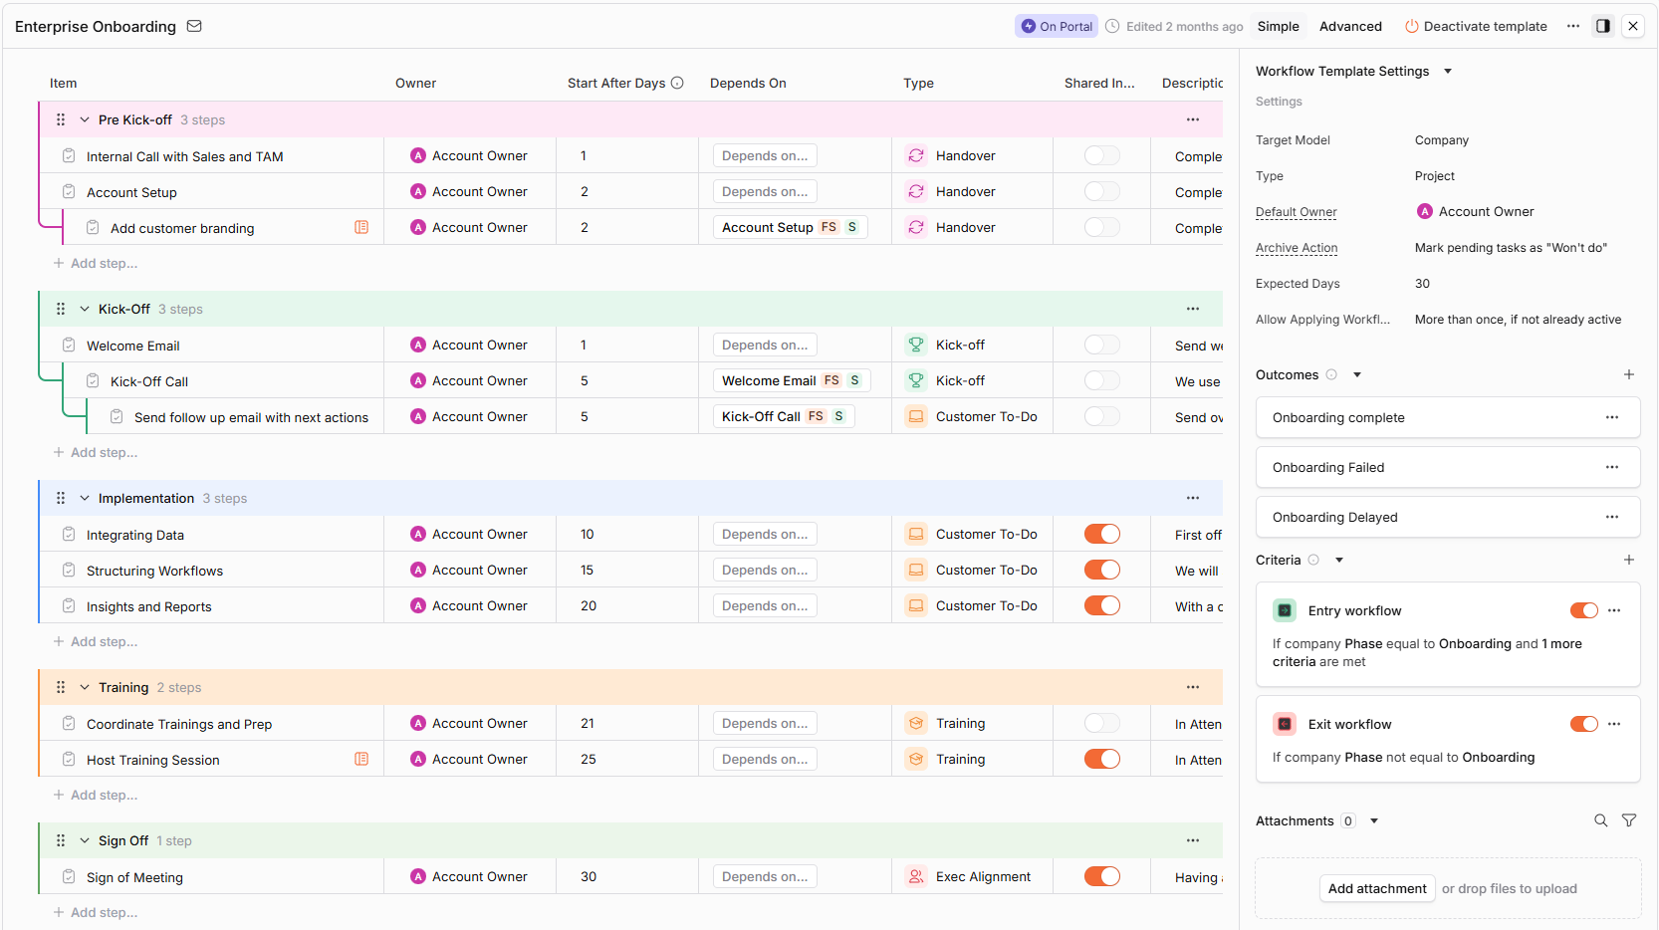The width and height of the screenshot is (1659, 930).
Task: Open Workflow Template Settings dropdown arrow
Action: pos(1448,71)
